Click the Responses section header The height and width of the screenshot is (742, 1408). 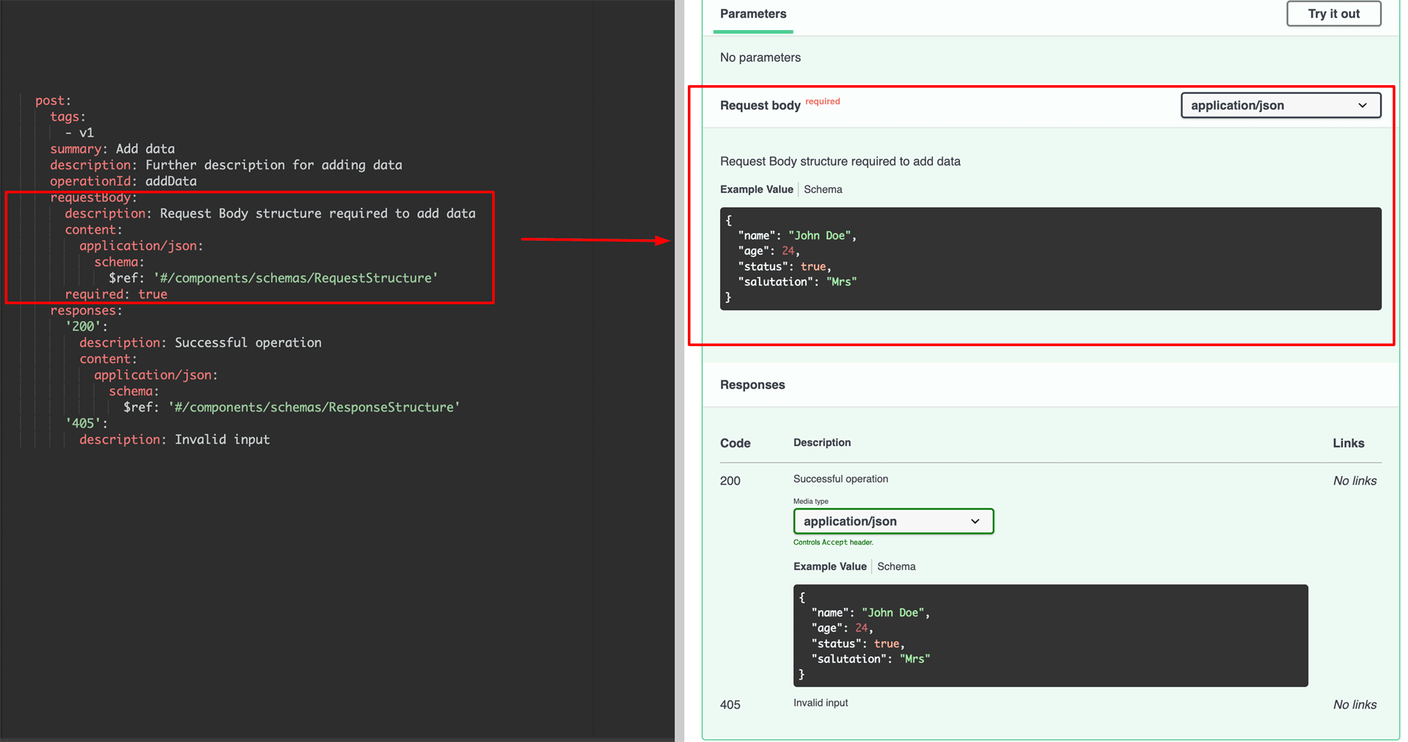click(752, 384)
